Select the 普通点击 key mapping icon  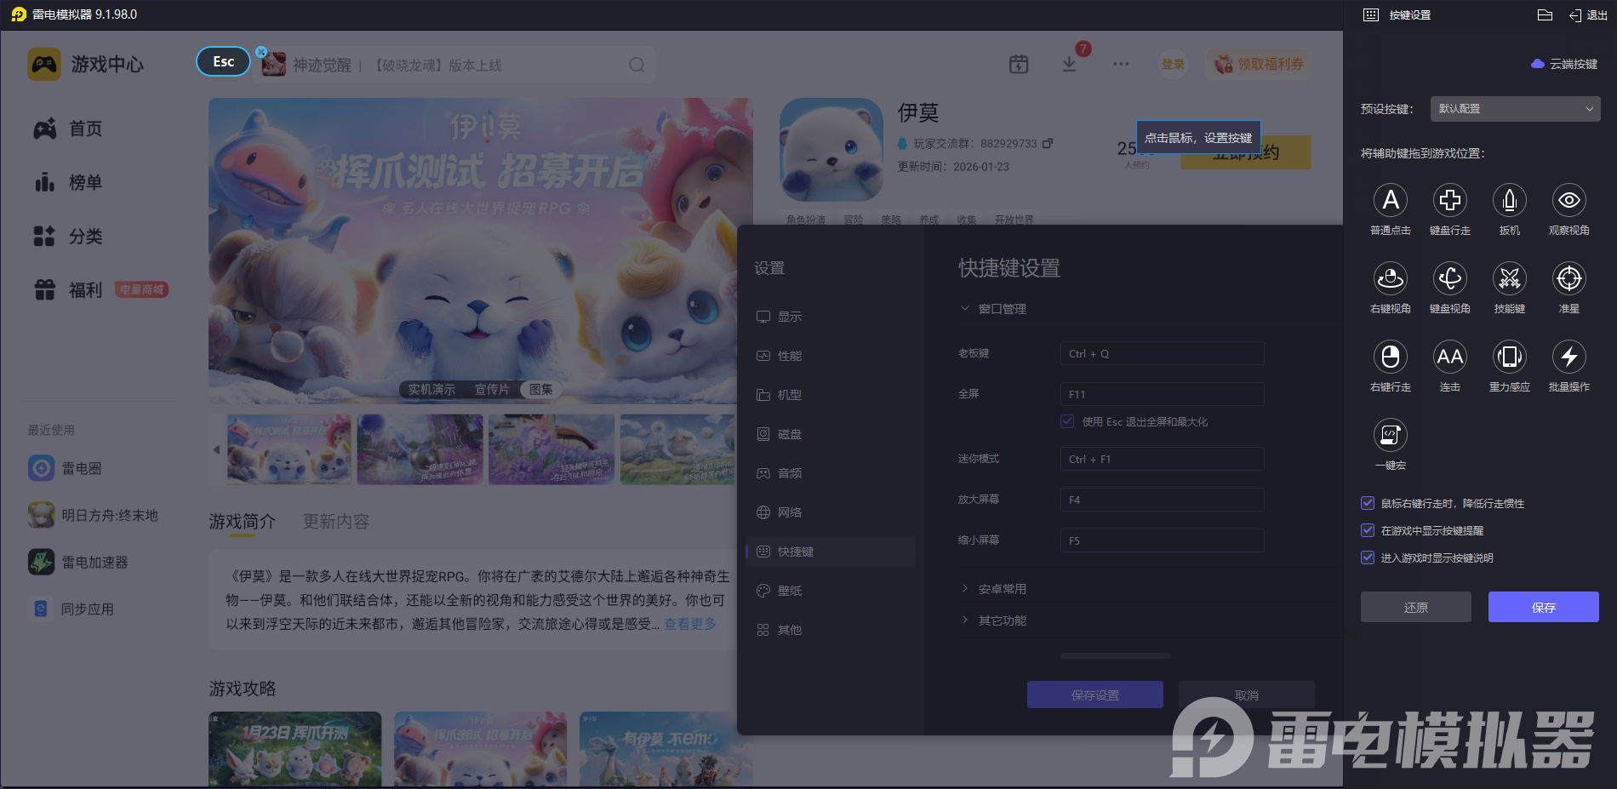point(1391,200)
